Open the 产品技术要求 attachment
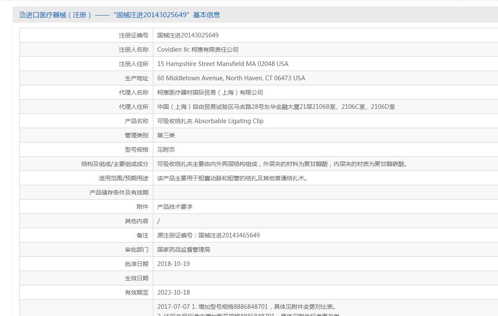Viewport: 498px width, 316px height. pyautogui.click(x=175, y=207)
